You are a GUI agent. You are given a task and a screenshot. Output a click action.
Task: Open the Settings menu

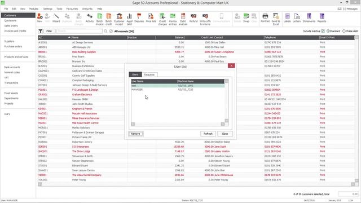click(47, 9)
